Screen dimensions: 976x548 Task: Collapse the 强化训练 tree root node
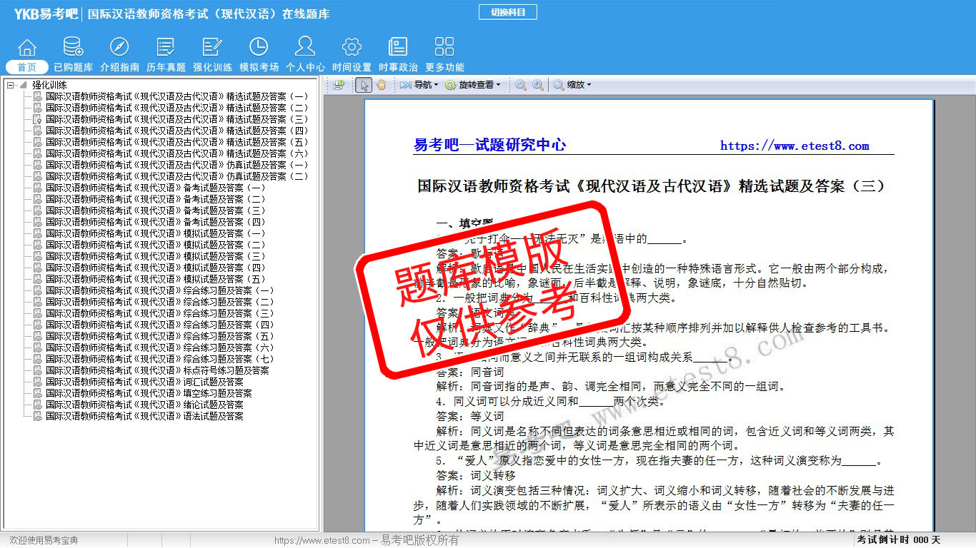click(x=11, y=85)
